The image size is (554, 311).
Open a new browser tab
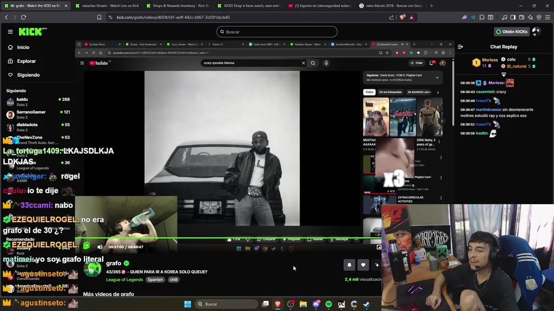(432, 6)
